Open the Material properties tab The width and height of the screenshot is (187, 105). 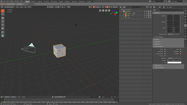click(x=185, y=37)
